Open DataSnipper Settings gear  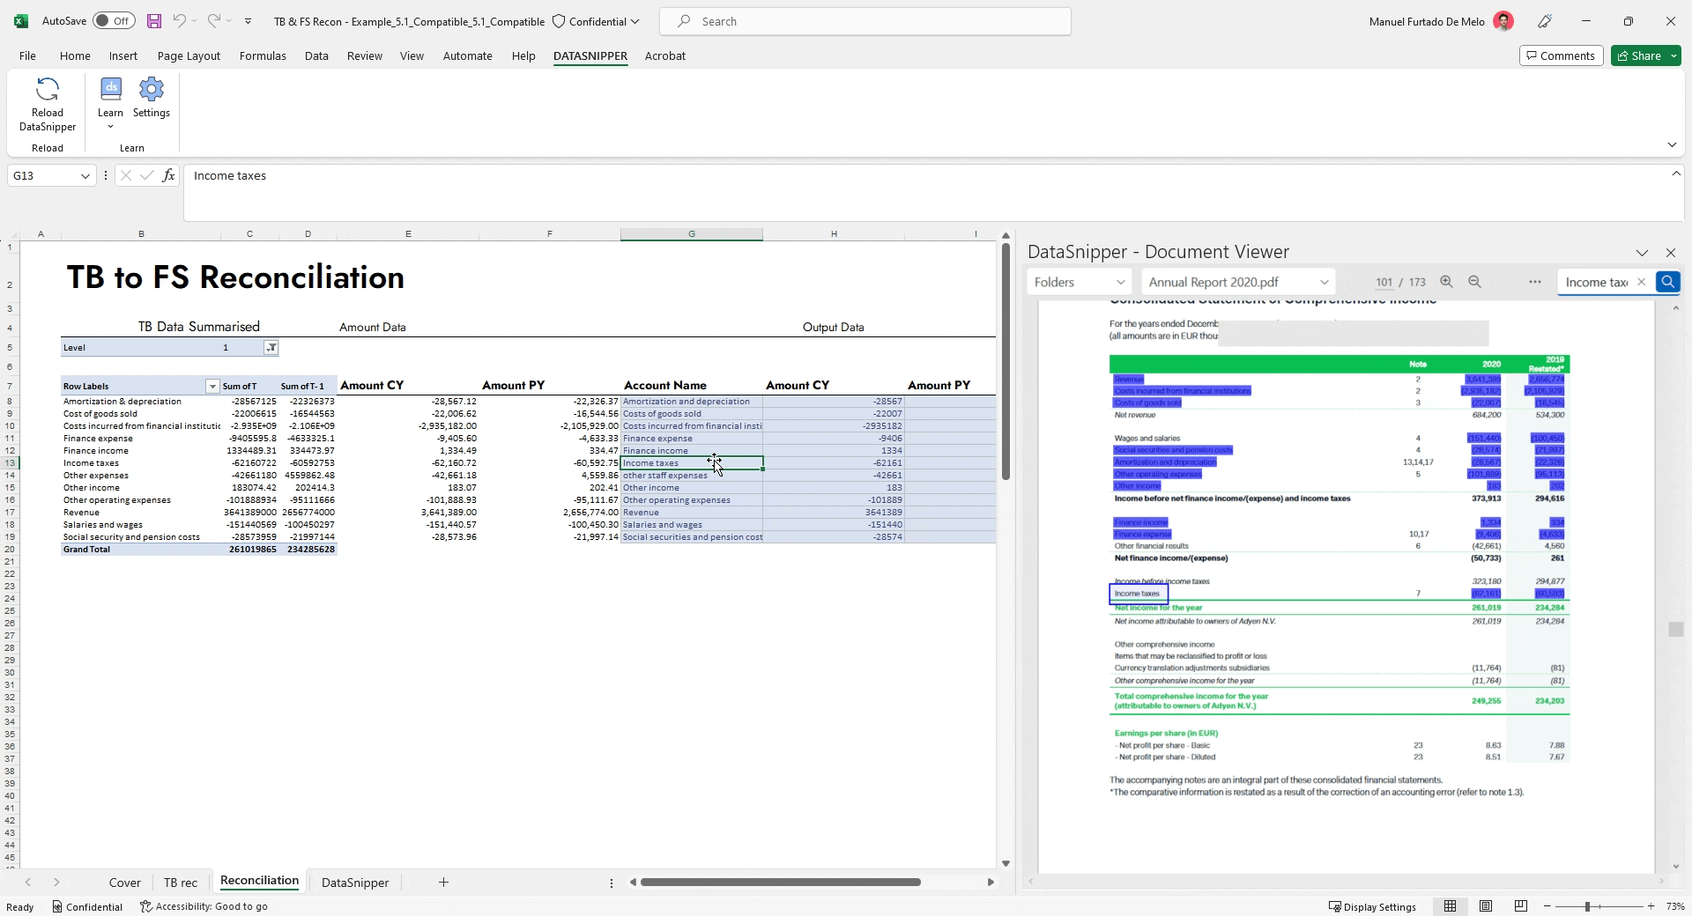152,90
